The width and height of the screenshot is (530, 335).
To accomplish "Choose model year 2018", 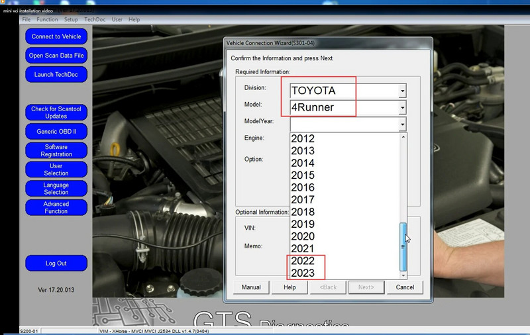I will (x=344, y=211).
